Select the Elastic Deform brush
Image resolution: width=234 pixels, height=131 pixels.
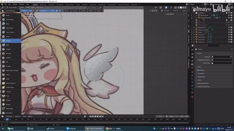(11, 83)
